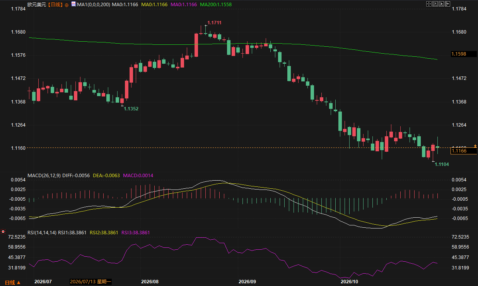Click the green MA200:1.1558 legend value

point(216,5)
